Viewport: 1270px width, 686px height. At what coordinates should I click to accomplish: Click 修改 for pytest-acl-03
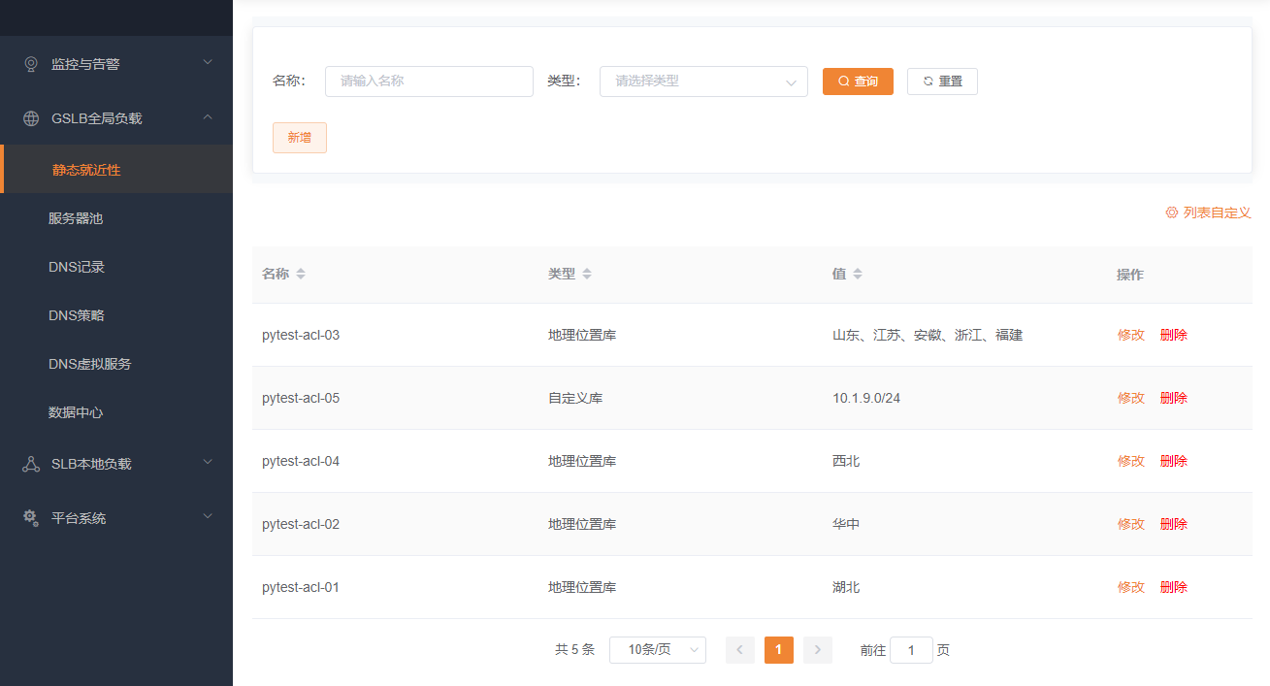pyautogui.click(x=1131, y=334)
